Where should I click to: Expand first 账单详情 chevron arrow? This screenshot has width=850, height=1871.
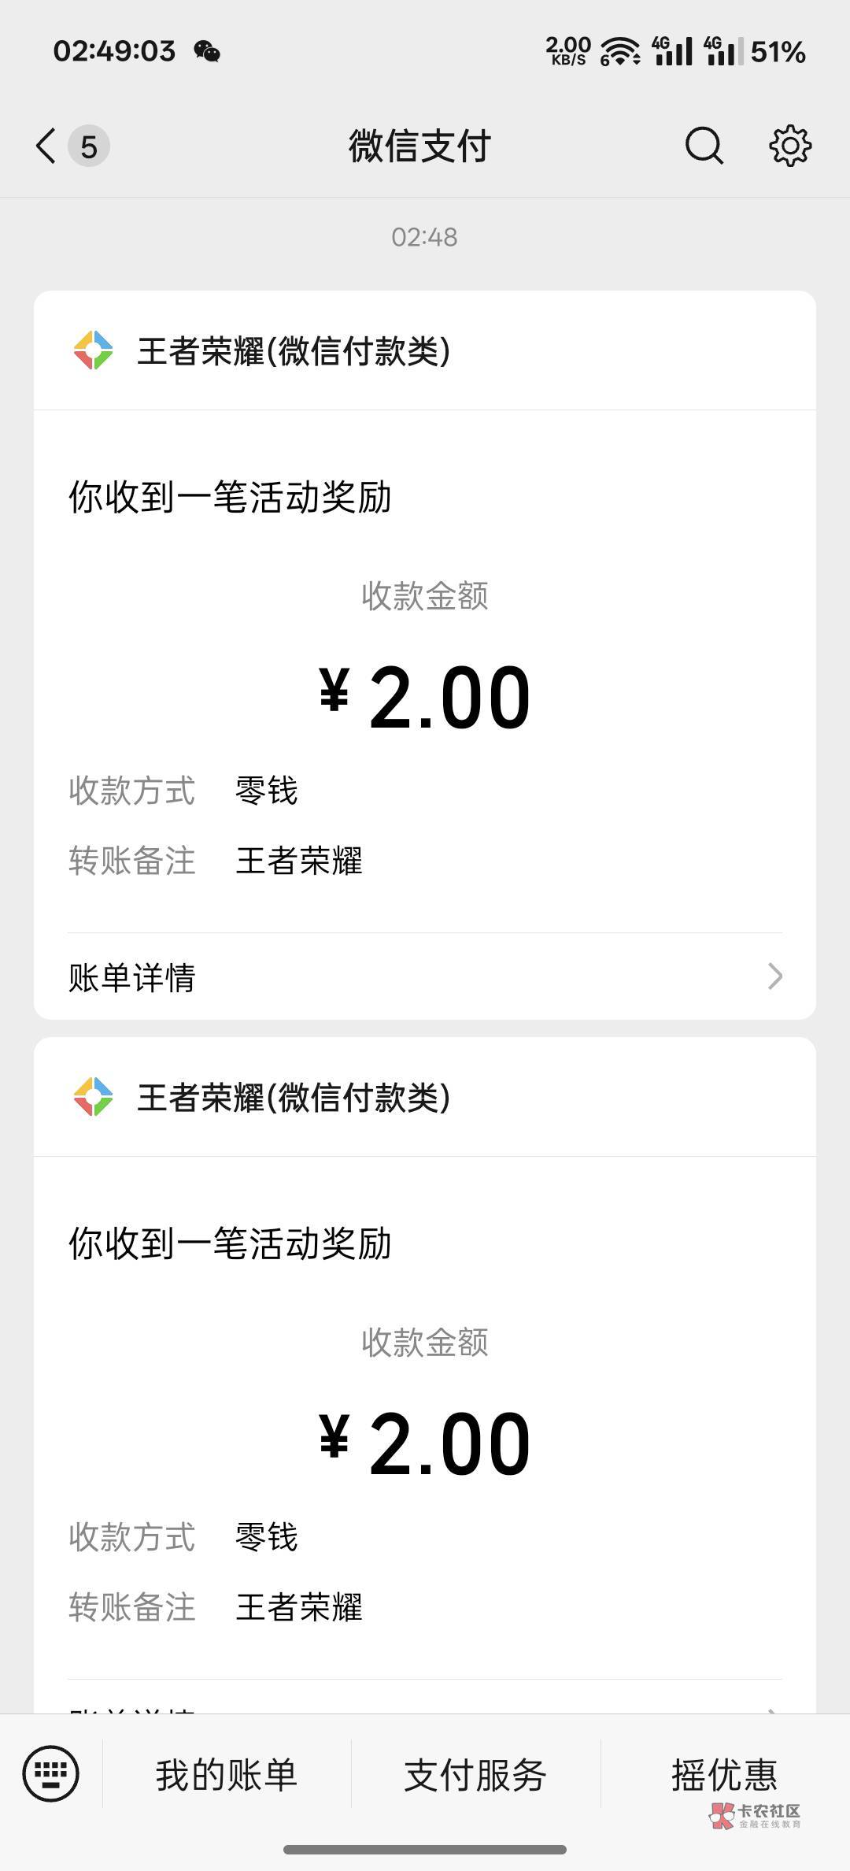point(775,976)
